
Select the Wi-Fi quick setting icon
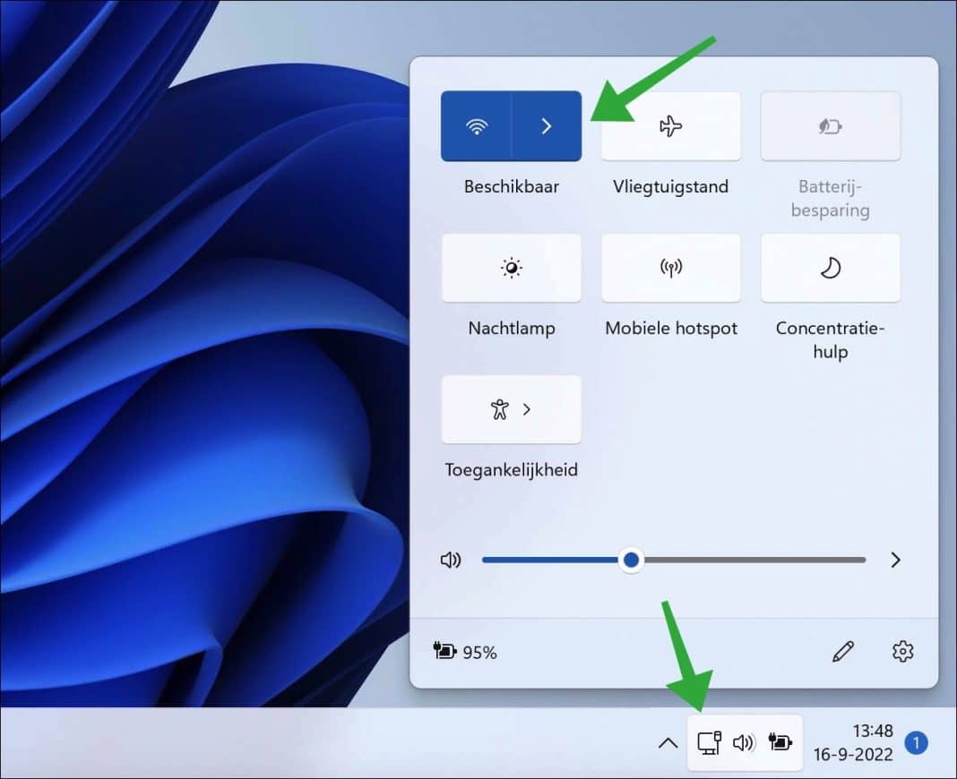[478, 126]
